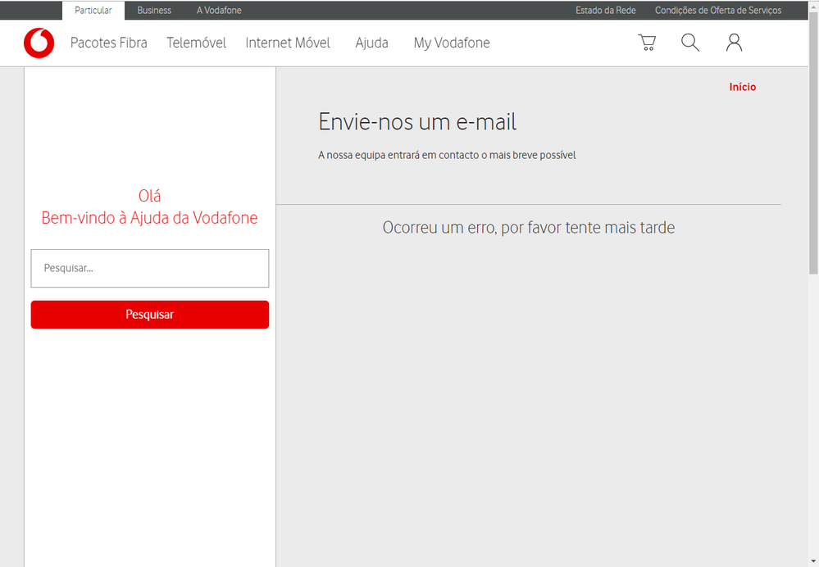
Task: Go to Internet Móvel menu
Action: tap(288, 43)
